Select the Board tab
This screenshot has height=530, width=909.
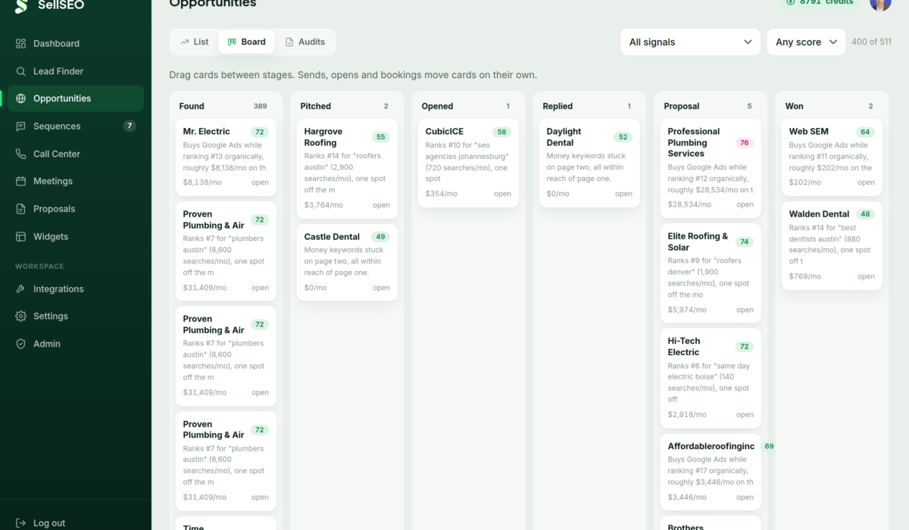(247, 42)
